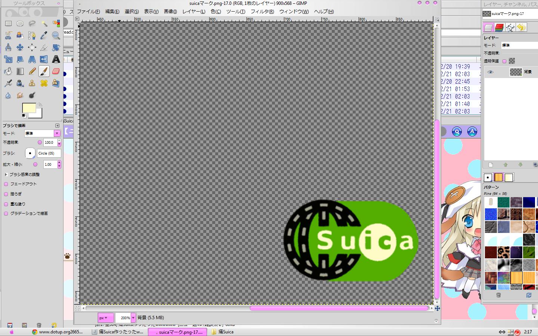Activate the Flip tool
The height and width of the screenshot is (336, 538).
point(44,59)
